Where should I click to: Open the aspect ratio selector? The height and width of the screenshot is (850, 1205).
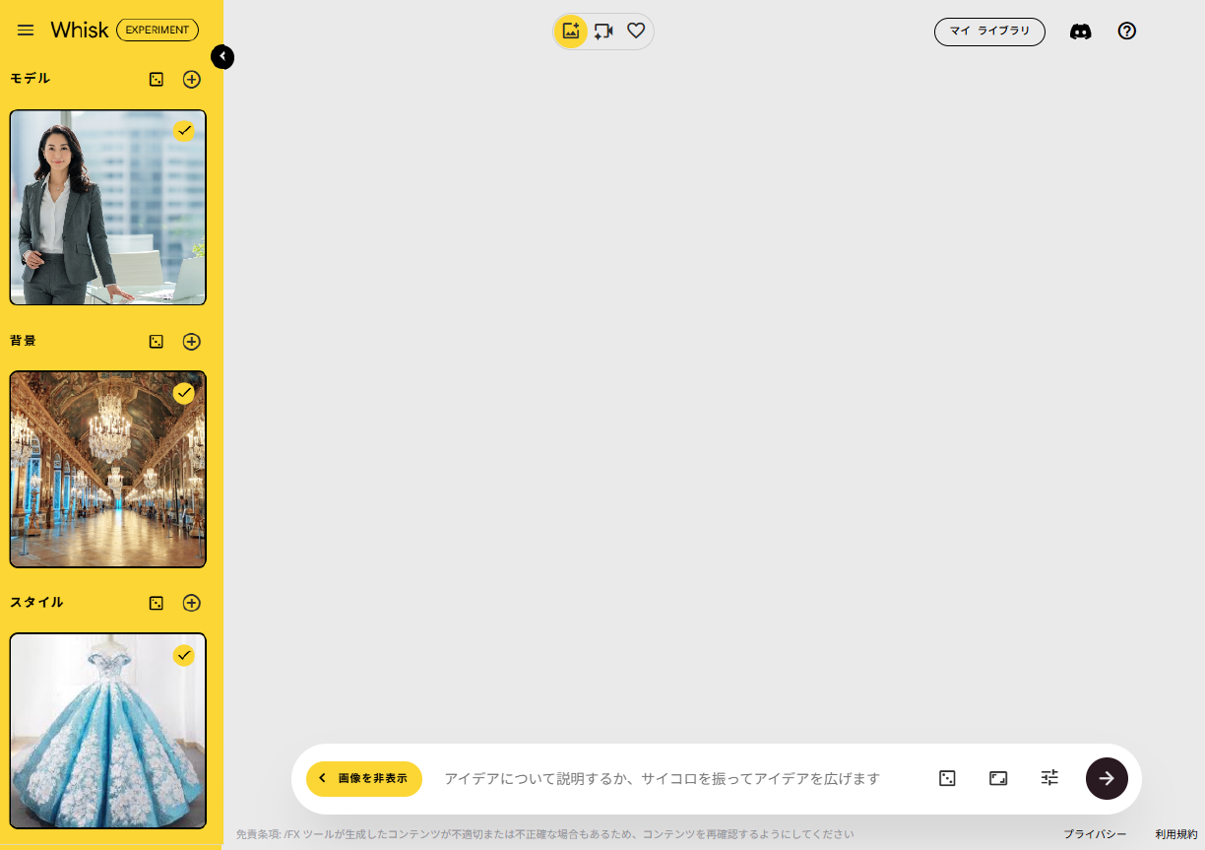998,778
